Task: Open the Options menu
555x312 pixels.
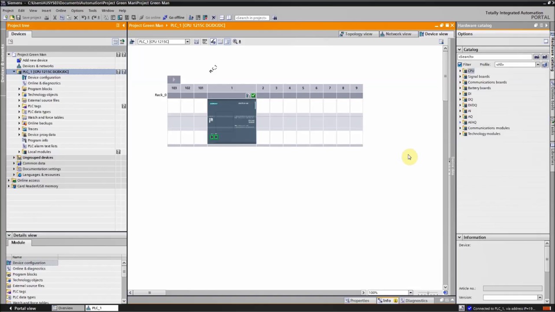Action: pos(77,10)
